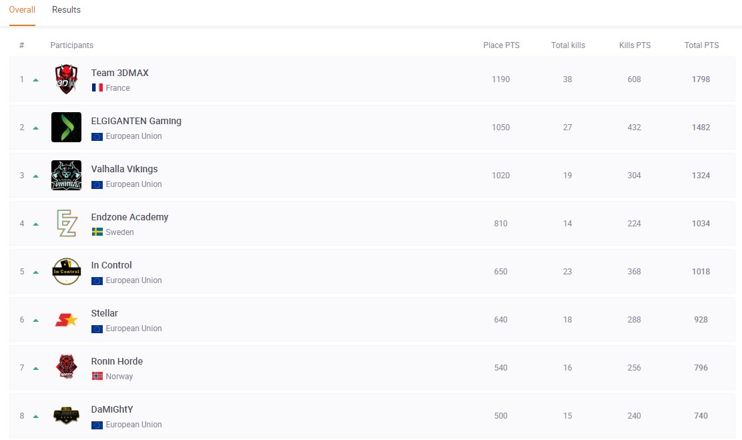Click the # column header
This screenshot has width=742, height=440.
(22, 45)
